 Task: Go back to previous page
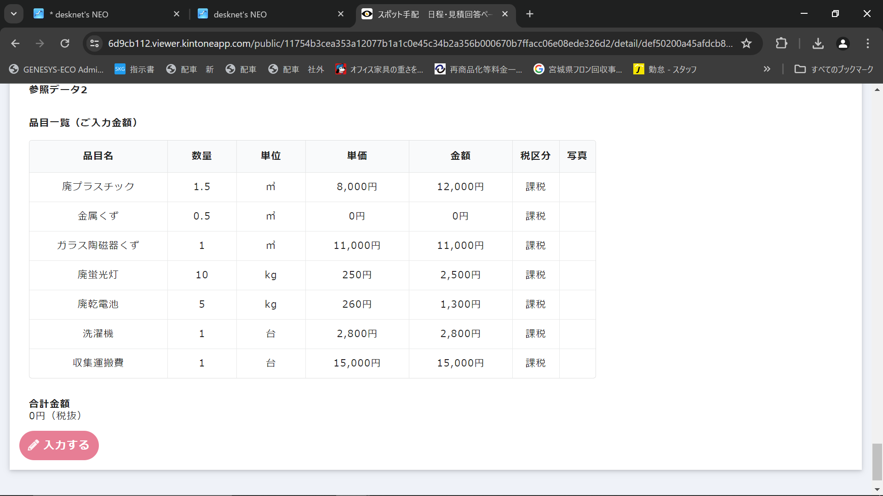15,44
